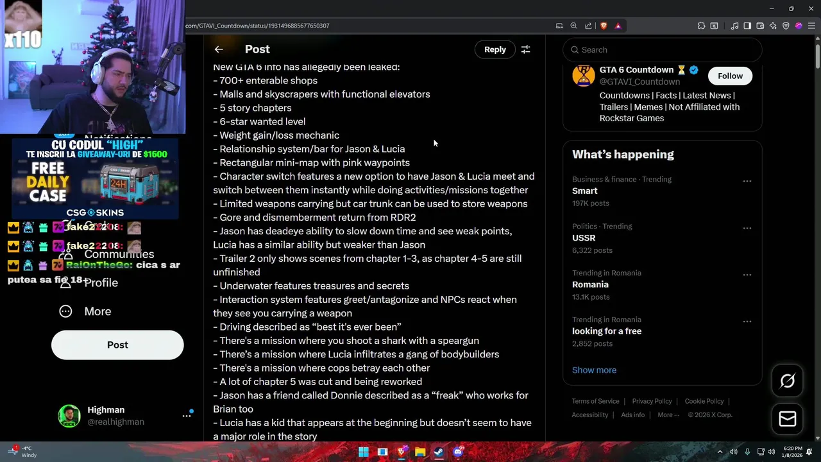Click the line "6-star wanted level"
The width and height of the screenshot is (821, 462).
(x=259, y=122)
